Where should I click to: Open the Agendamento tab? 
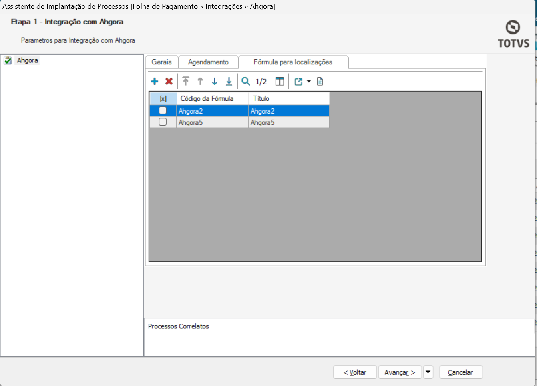point(208,62)
